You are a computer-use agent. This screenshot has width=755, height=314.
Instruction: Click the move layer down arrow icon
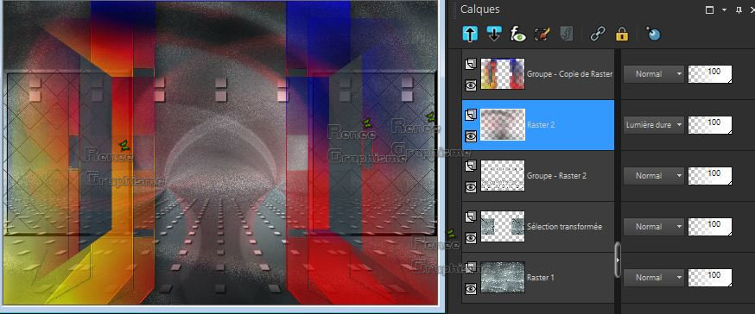coord(494,35)
